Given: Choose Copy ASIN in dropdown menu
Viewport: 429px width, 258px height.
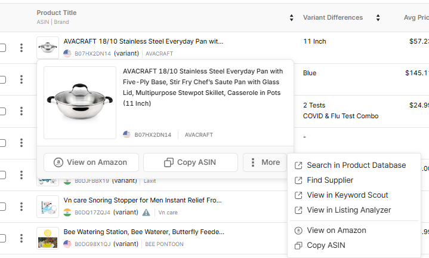Looking at the screenshot, I should coord(354,245).
